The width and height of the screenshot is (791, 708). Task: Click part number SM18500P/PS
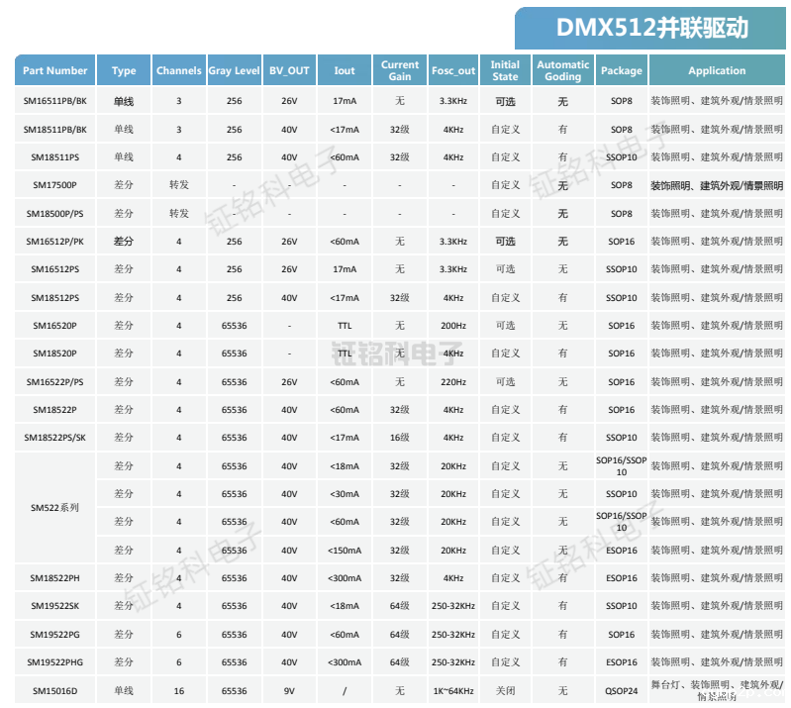(55, 214)
